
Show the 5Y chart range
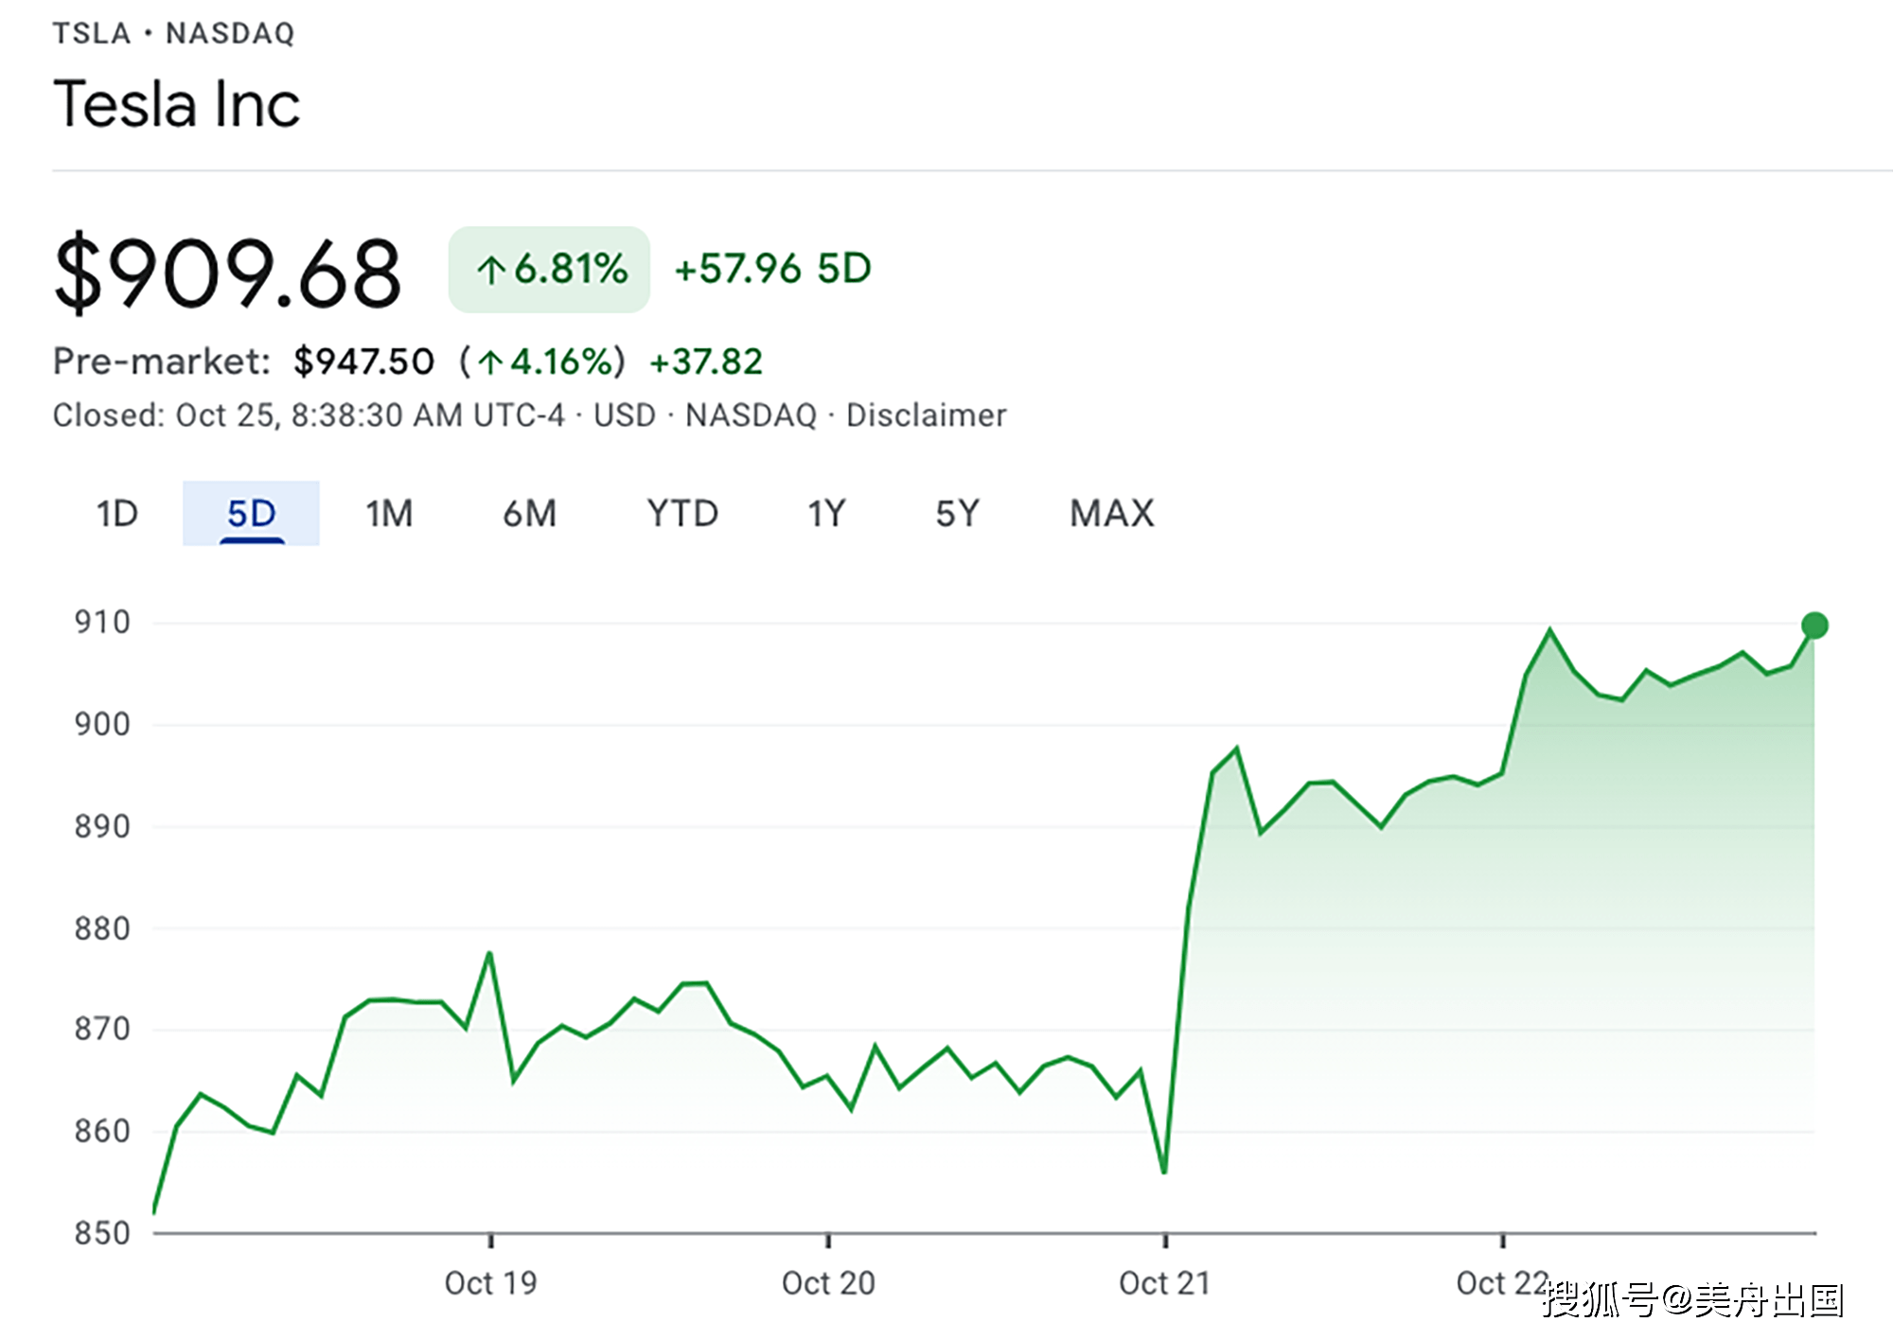957,514
